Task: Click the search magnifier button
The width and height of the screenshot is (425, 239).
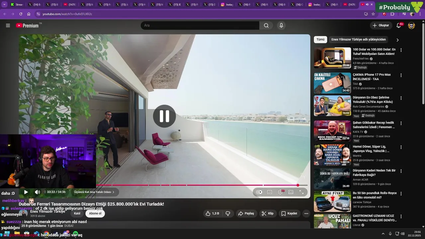Action: [x=266, y=26]
